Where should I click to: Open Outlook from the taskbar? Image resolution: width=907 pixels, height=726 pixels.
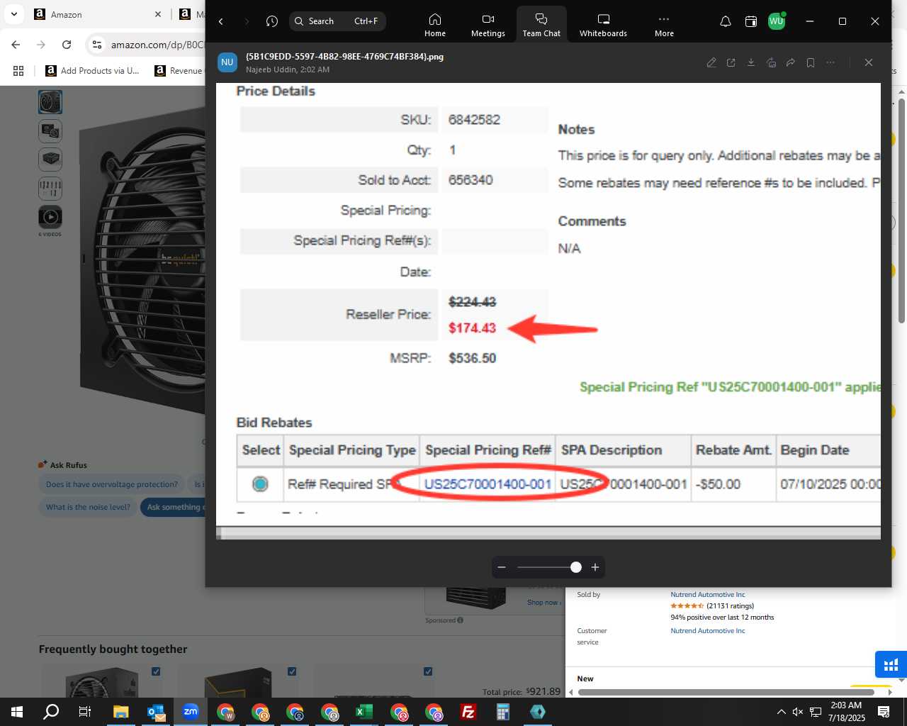pyautogui.click(x=156, y=712)
